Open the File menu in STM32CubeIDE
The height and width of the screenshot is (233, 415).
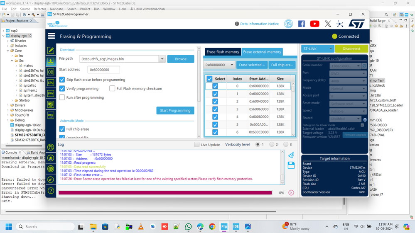point(4,9)
